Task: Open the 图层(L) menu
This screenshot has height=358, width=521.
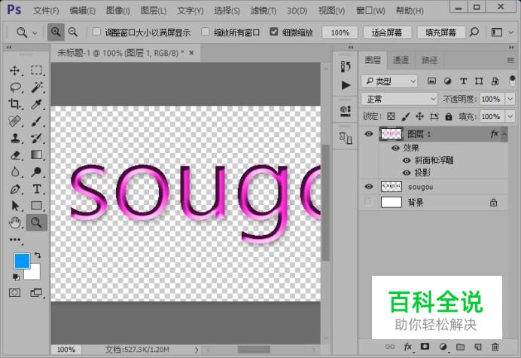Action: [153, 11]
